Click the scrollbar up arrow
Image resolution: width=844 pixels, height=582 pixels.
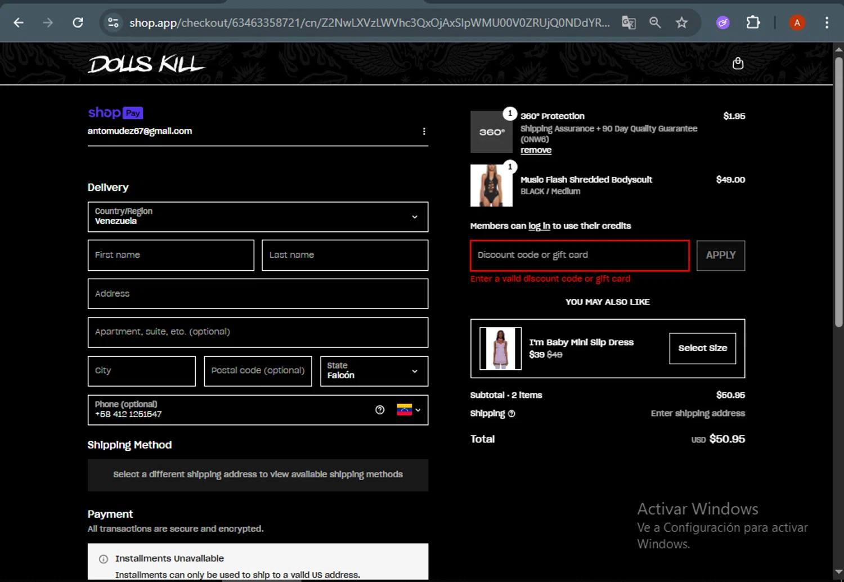(x=838, y=49)
